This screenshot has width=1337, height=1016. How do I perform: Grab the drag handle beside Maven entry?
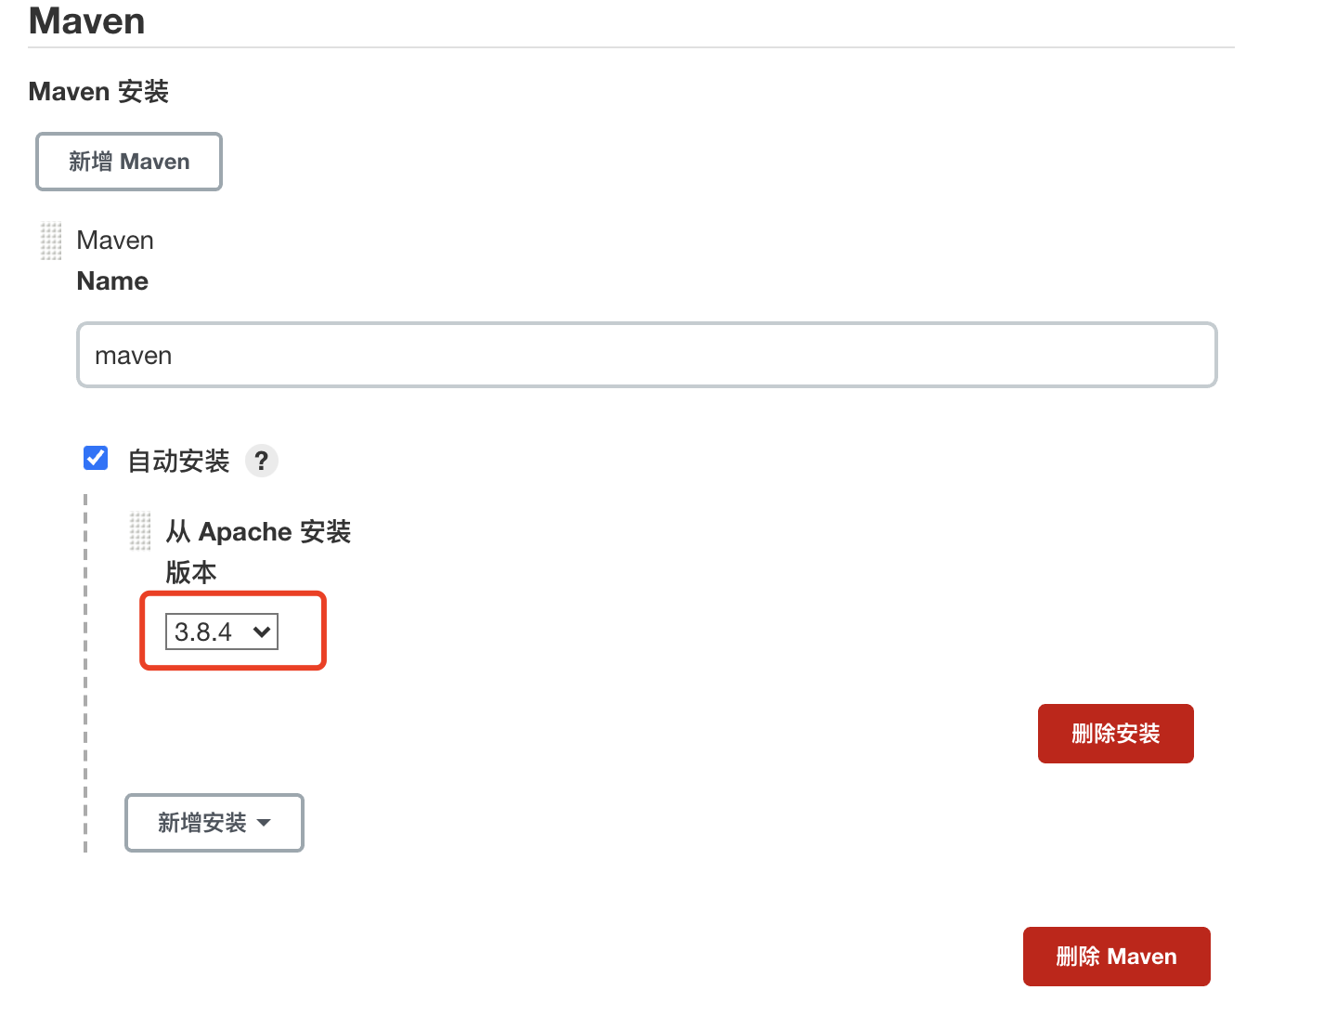tap(51, 241)
